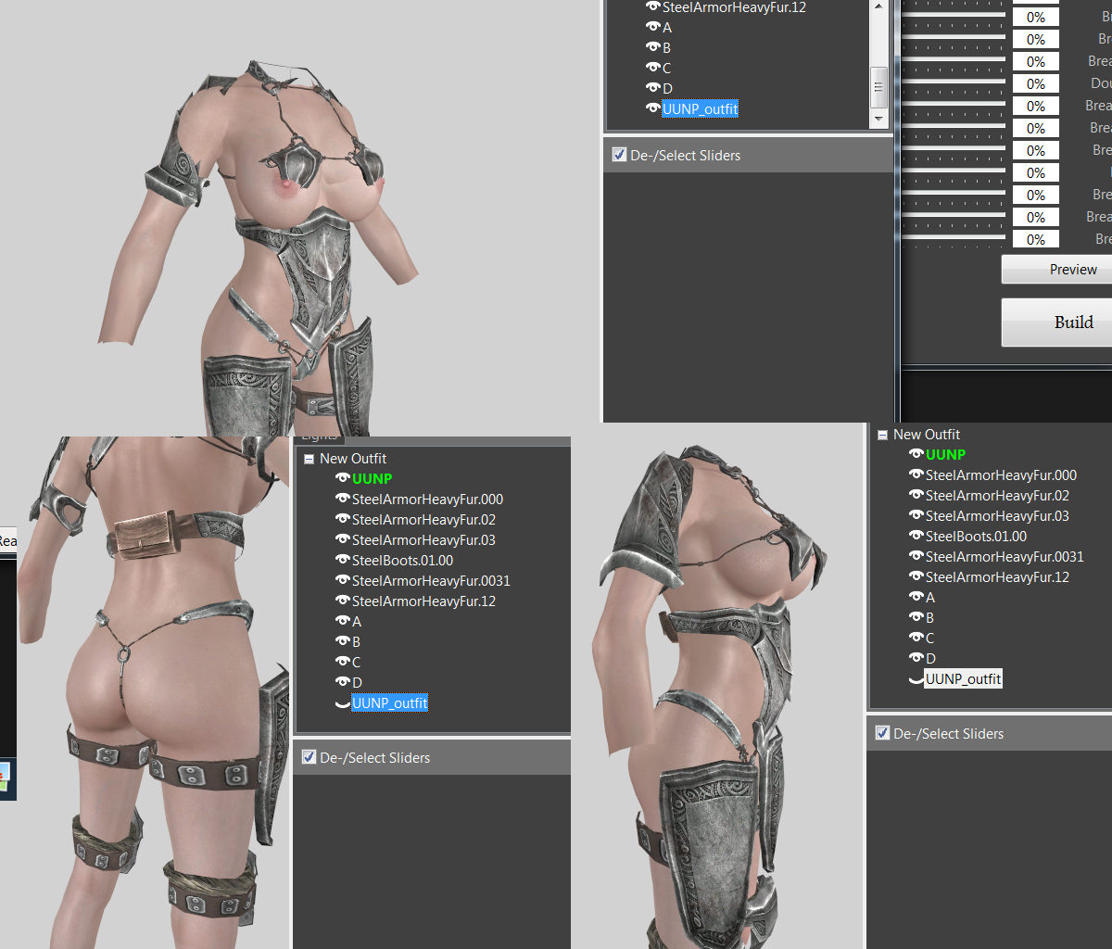
Task: Uncheck De-/Select Sliders in the upper-right panel
Action: 619,155
